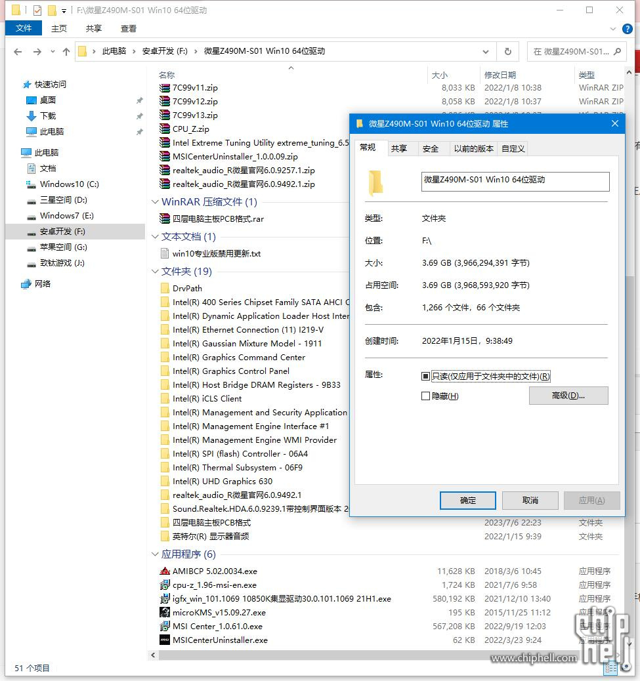Collapse the 文件夹 (19) group

(x=155, y=272)
